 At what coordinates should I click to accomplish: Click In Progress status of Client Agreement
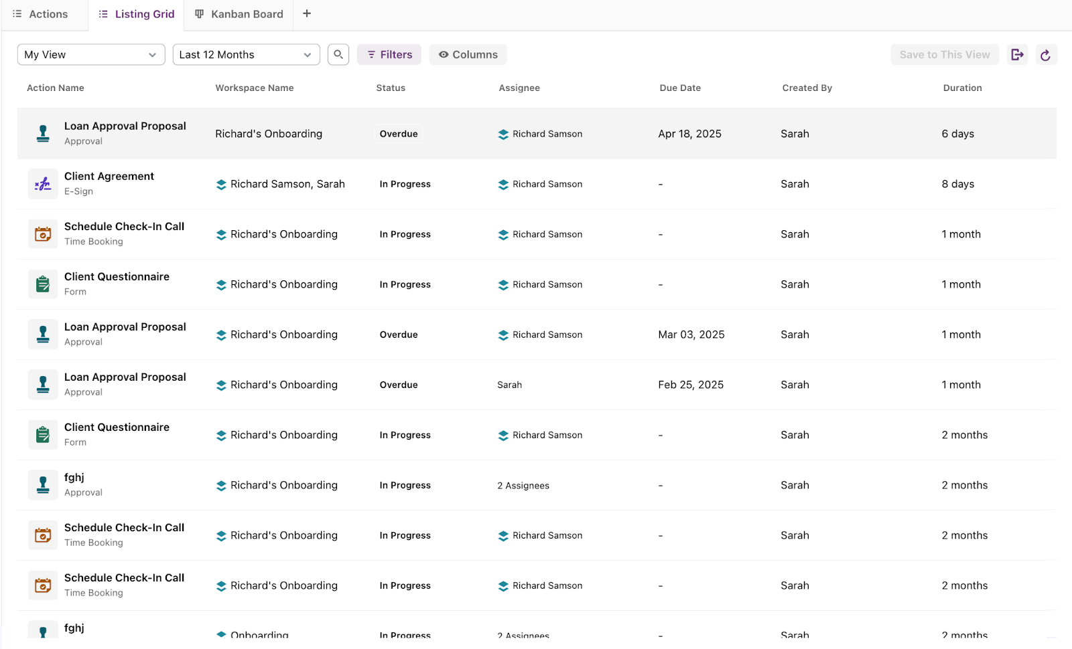(405, 184)
